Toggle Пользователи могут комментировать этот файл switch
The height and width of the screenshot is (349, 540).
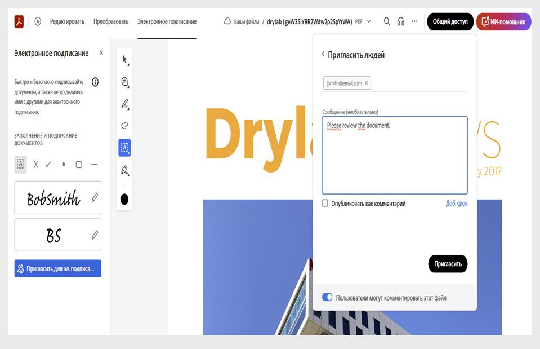[327, 297]
